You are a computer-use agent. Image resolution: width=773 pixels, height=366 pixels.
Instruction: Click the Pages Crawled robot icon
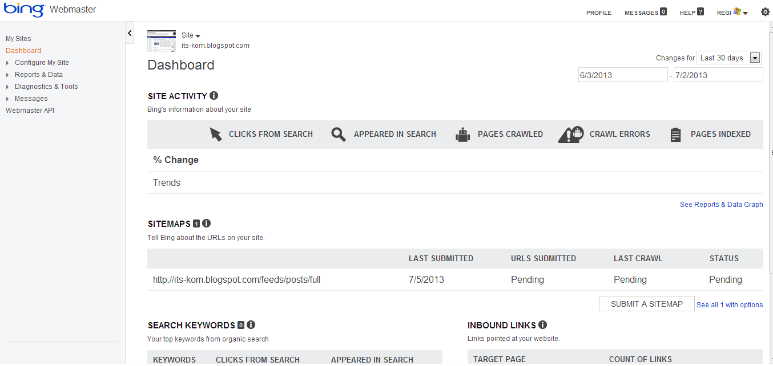(463, 135)
